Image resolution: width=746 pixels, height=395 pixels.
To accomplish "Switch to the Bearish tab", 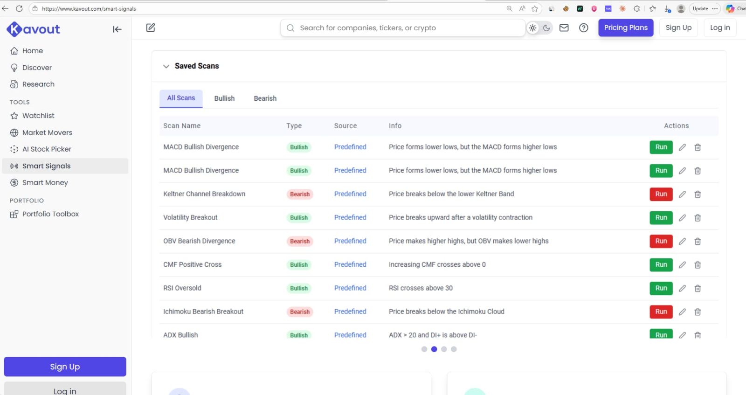I will (265, 98).
